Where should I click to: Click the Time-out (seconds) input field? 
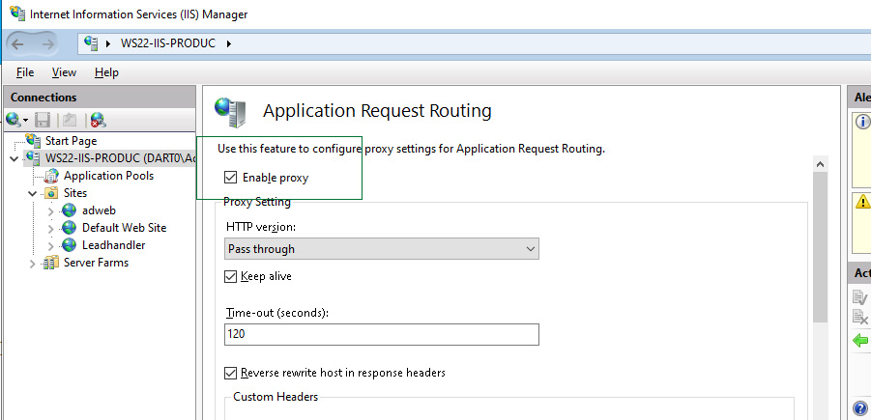point(382,335)
